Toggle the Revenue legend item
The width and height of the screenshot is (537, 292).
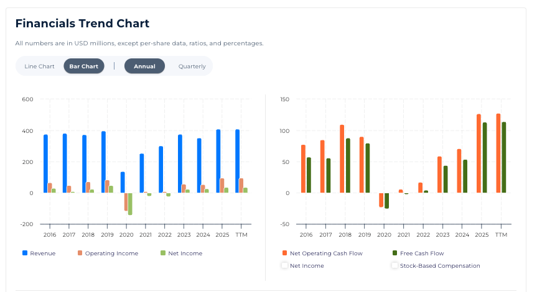(42, 253)
